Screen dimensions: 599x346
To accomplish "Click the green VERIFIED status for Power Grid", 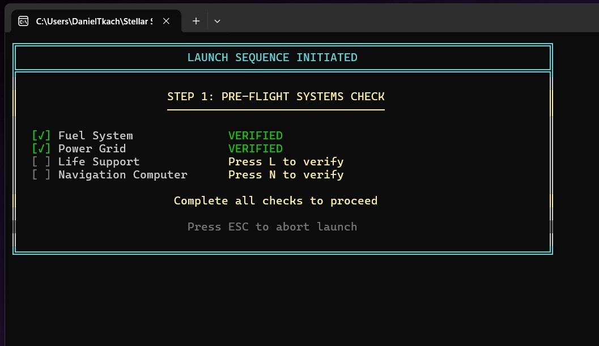I will pos(256,148).
